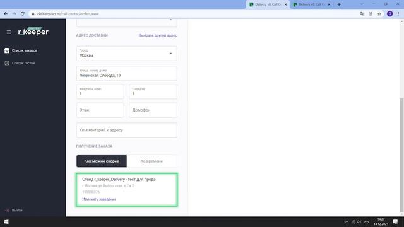Viewport: 404px width, 227px height.
Task: Switch to second Delivery Call Center tab
Action: pos(311,4)
